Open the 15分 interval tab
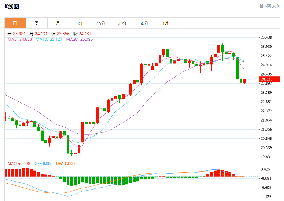Image resolution: width=284 pixels, height=201 pixels. 101,23
